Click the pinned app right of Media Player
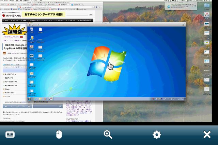Image resolution: width=218 pixels, height=145 pixels. point(51,99)
